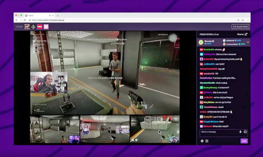Image resolution: width=263 pixels, height=157 pixels.
Task: Pause the bottom-right stream
Action: pyautogui.click(x=133, y=140)
